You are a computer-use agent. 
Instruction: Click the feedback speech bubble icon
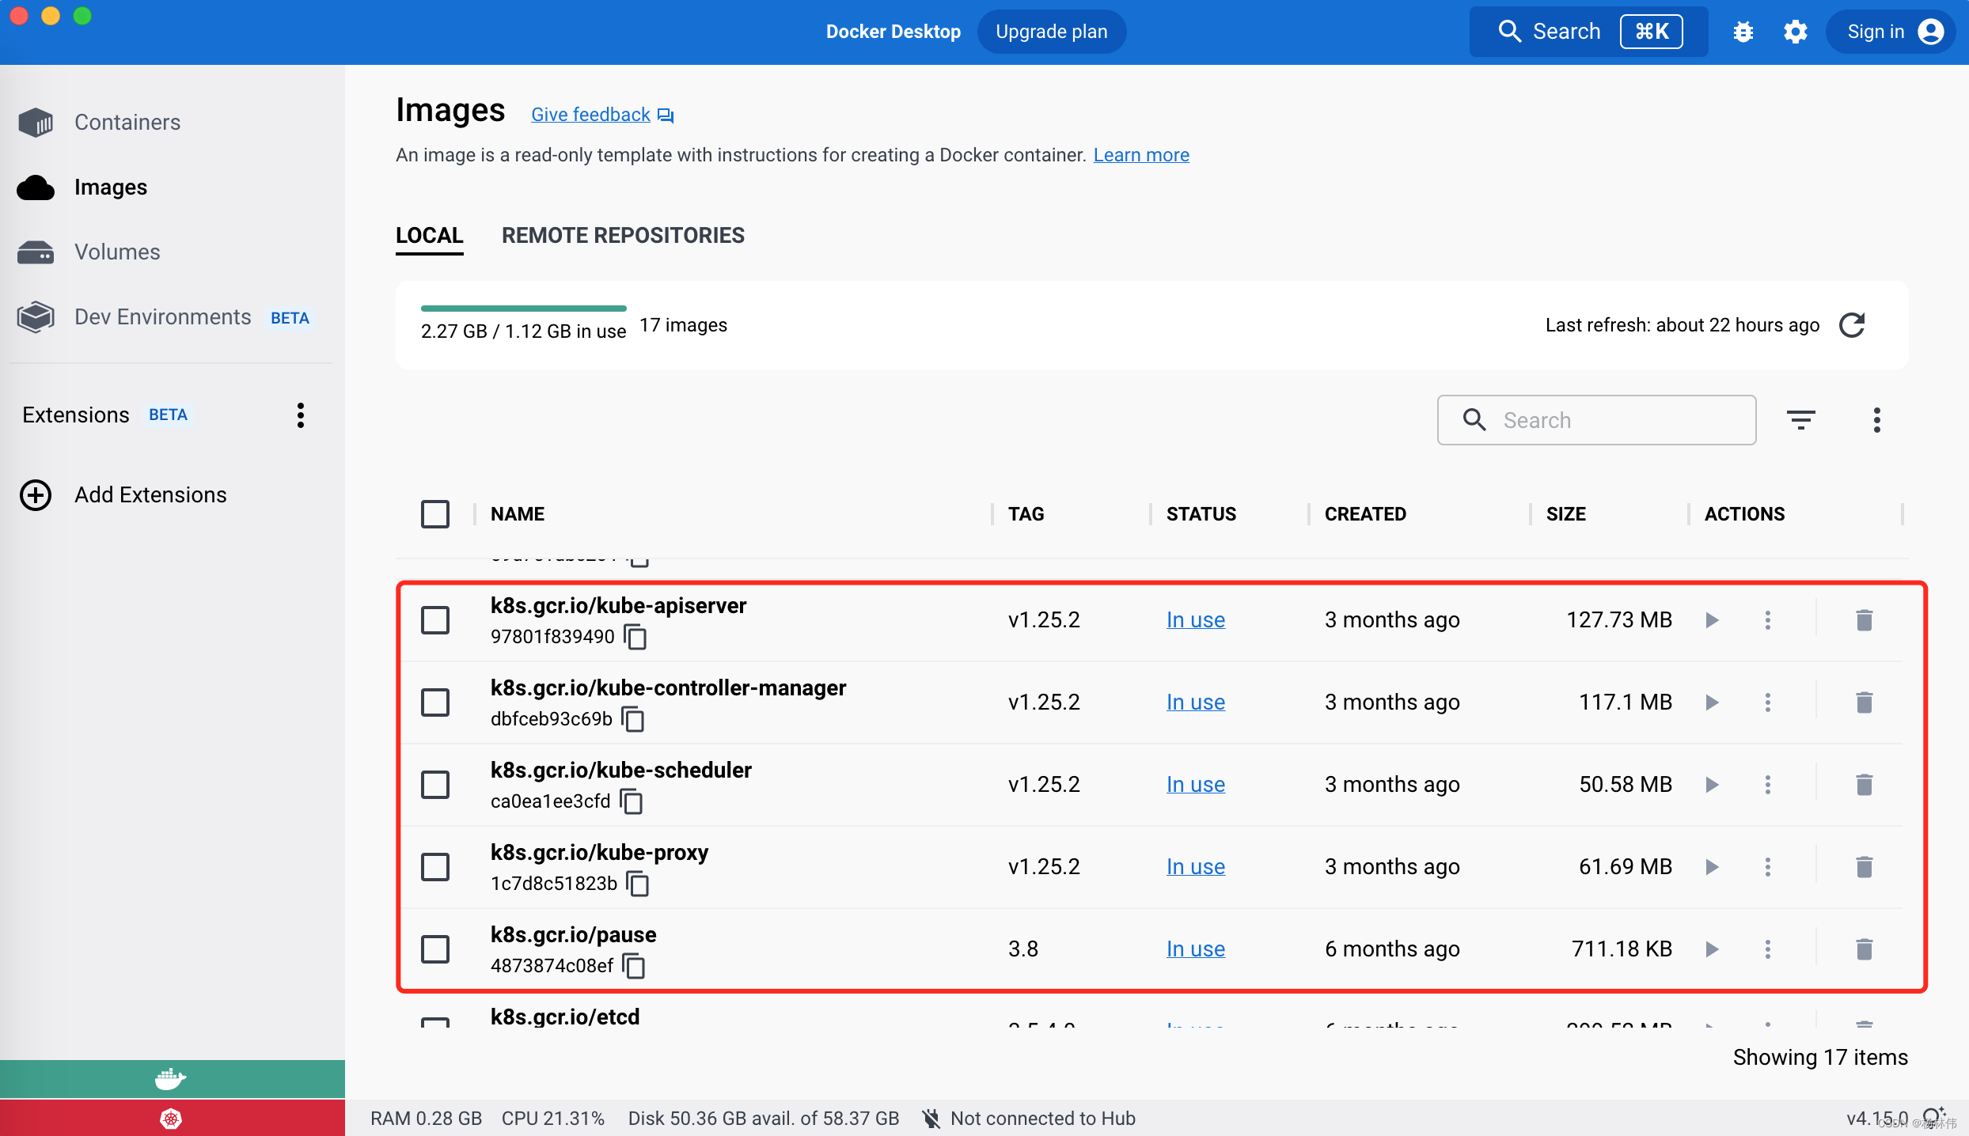pos(666,115)
